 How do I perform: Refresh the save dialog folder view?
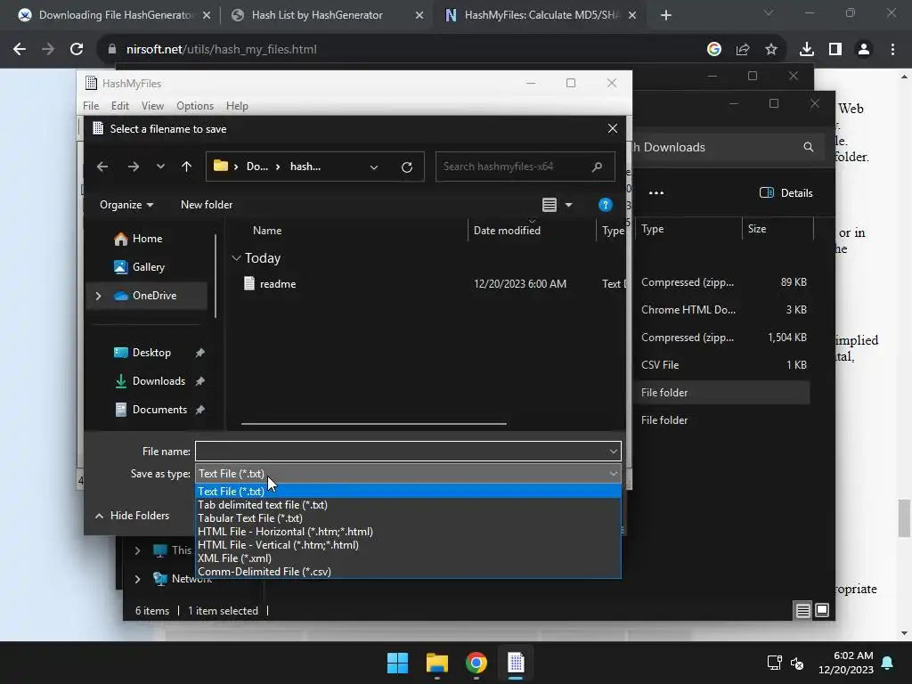pyautogui.click(x=407, y=167)
